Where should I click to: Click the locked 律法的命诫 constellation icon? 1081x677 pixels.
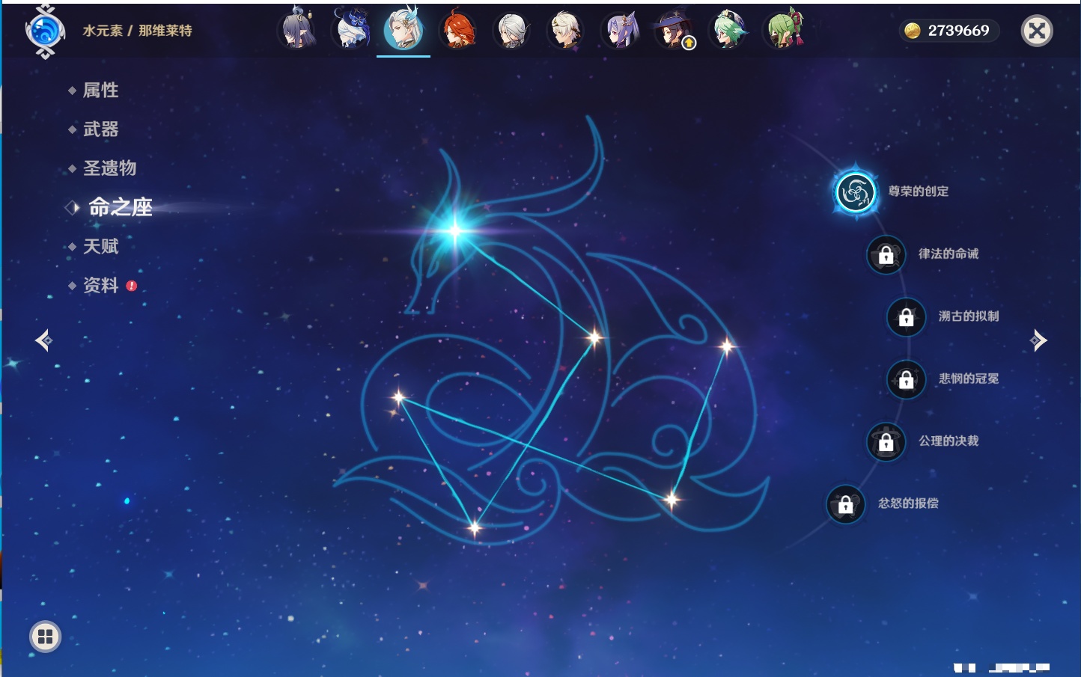tap(886, 255)
